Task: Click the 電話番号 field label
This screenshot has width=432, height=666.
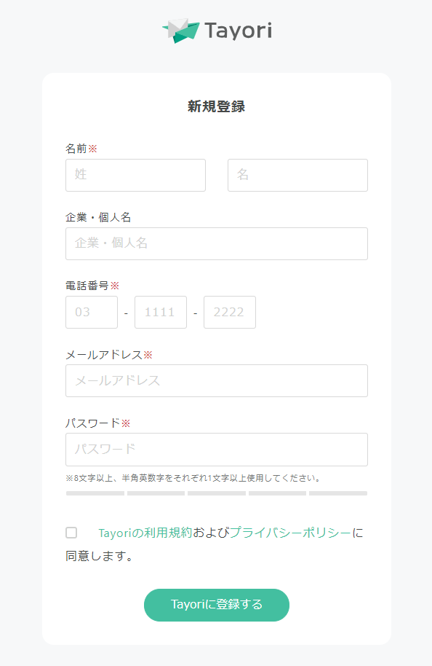Action: [x=87, y=286]
